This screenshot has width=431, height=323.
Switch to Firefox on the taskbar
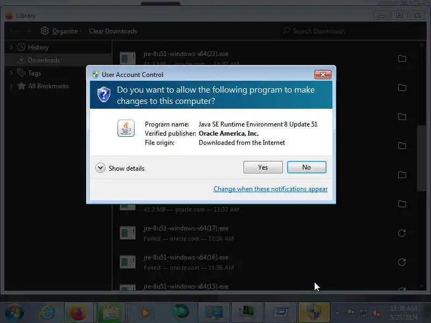coord(79,313)
